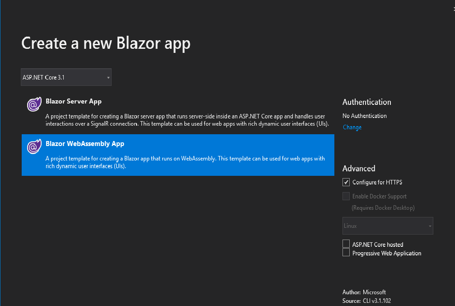455x306 pixels.
Task: Click the Blazor Server App purple icon
Action: (33, 105)
